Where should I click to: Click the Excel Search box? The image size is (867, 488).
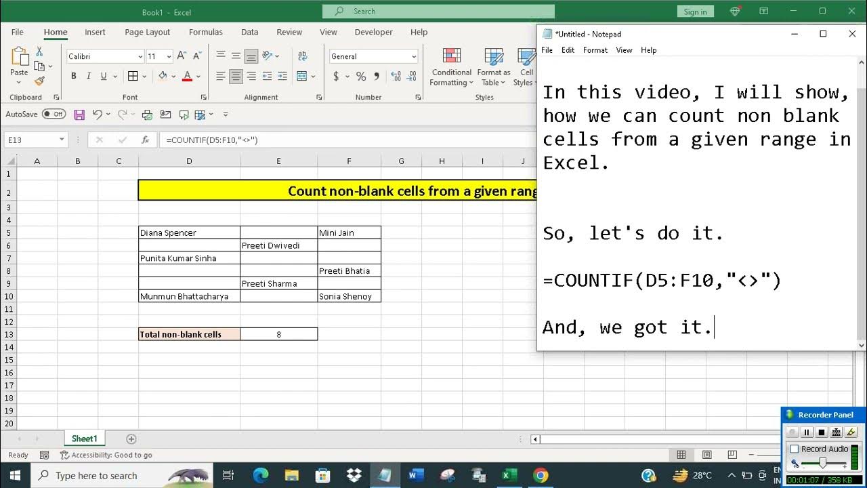click(x=438, y=12)
